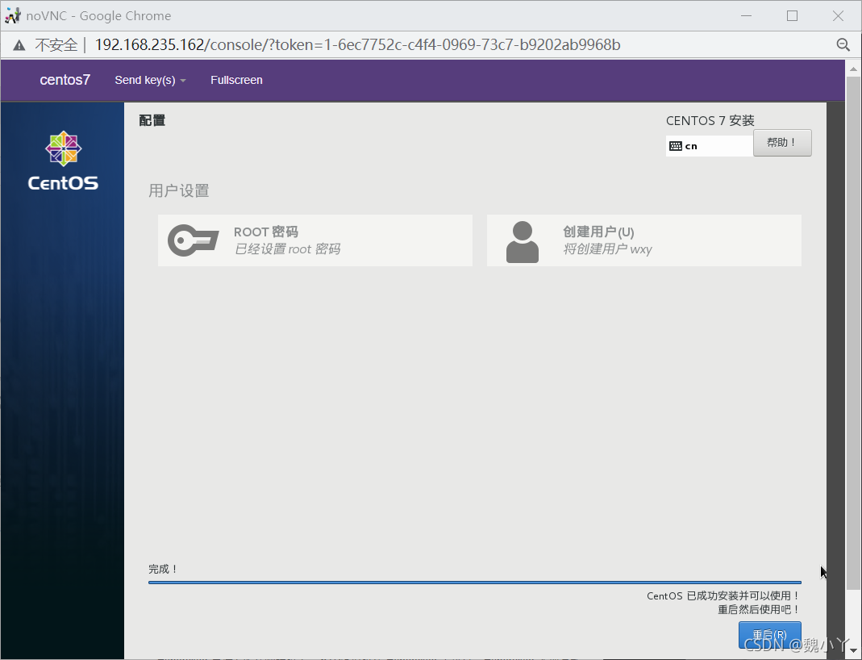Screen dimensions: 862x660
Task: Click the 完成! status text
Action: 163,569
